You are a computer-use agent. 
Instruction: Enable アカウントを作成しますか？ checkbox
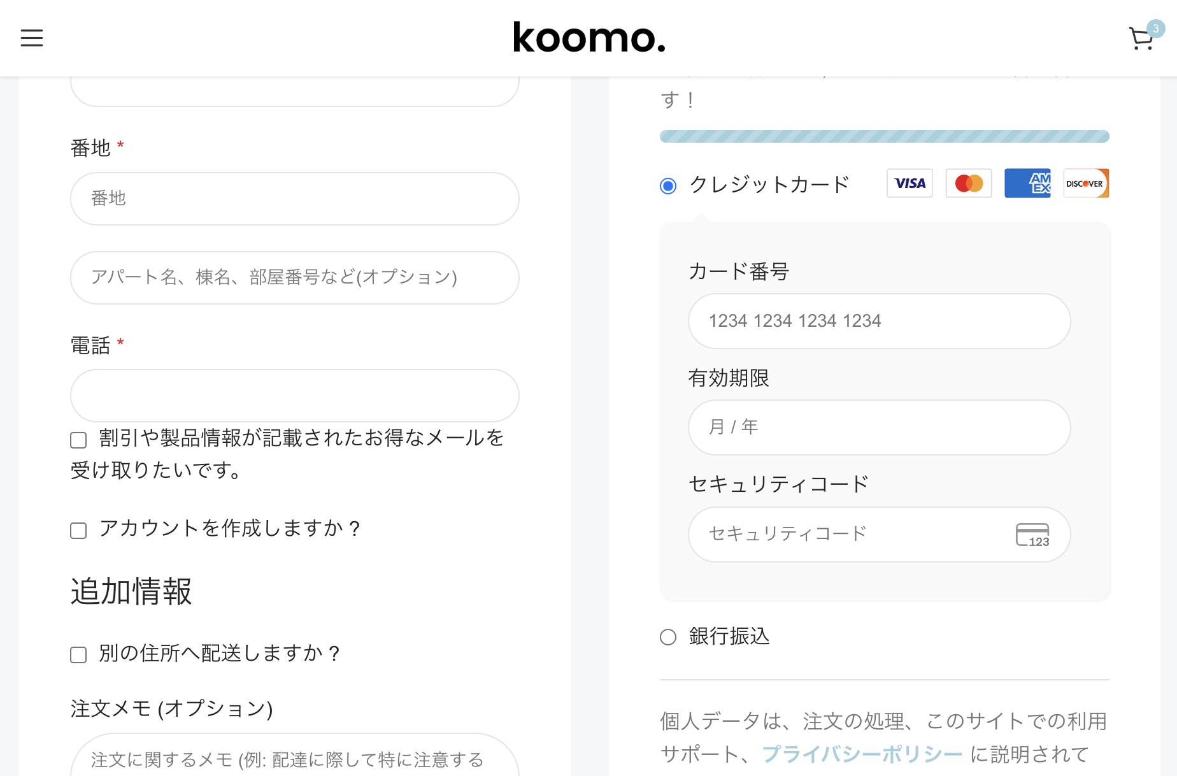[x=78, y=531]
